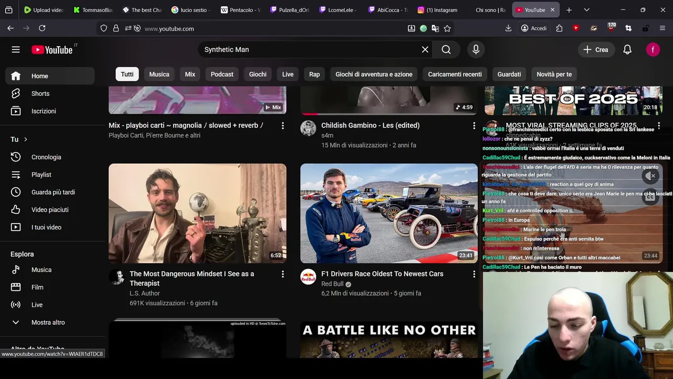Viewport: 673px width, 379px height.
Task: Expand Mostra altro in the sidebar
Action: point(50,322)
